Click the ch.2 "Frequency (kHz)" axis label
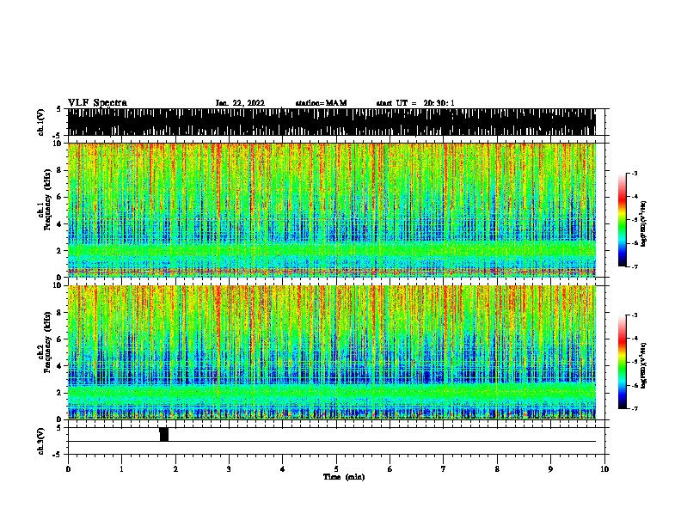The width and height of the screenshot is (681, 526). point(47,342)
